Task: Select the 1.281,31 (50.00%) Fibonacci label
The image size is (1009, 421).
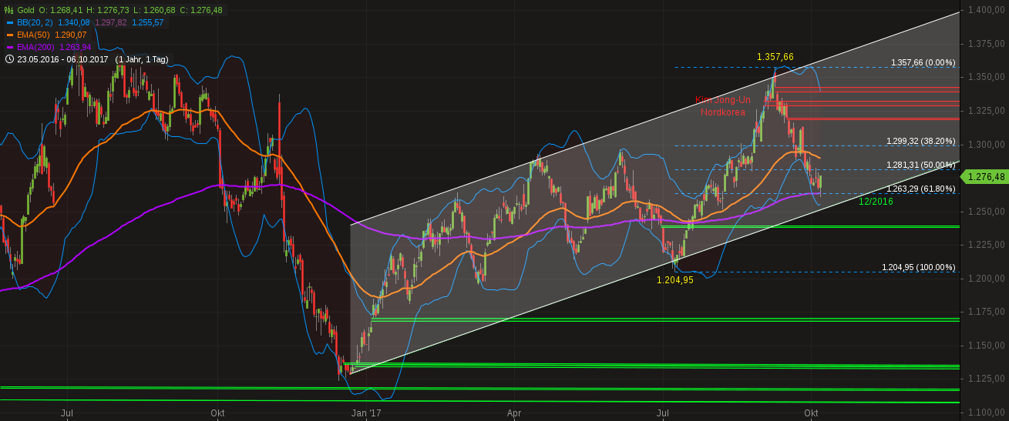Action: click(920, 165)
